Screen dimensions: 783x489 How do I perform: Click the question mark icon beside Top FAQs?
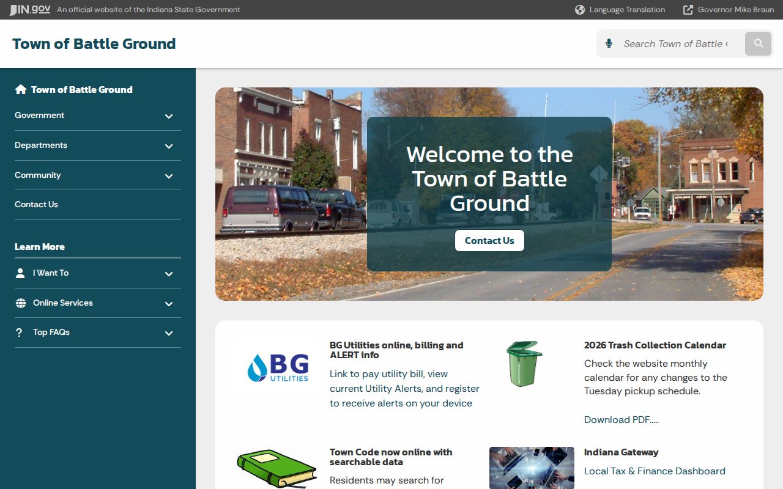point(19,333)
